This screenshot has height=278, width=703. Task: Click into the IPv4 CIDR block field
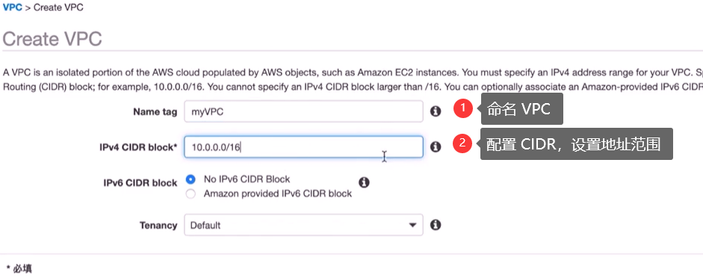pos(303,146)
